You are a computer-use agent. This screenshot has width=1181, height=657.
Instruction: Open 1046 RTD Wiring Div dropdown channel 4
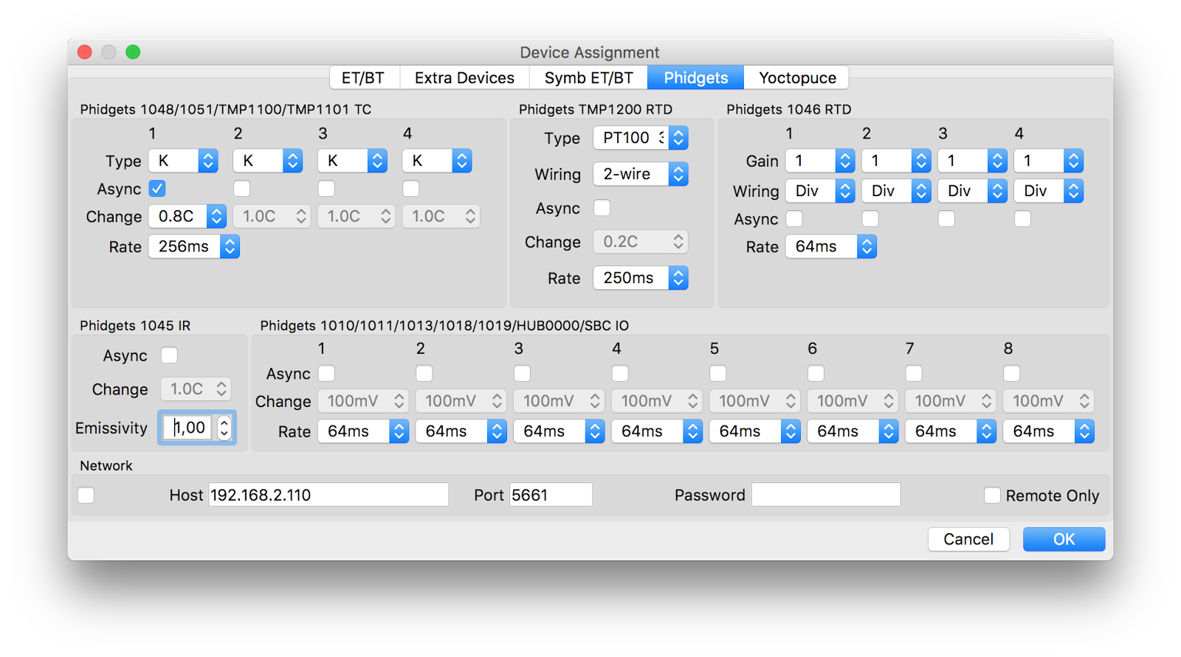click(1048, 191)
